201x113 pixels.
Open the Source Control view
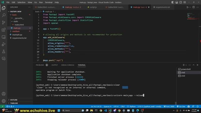click(x=3, y=23)
